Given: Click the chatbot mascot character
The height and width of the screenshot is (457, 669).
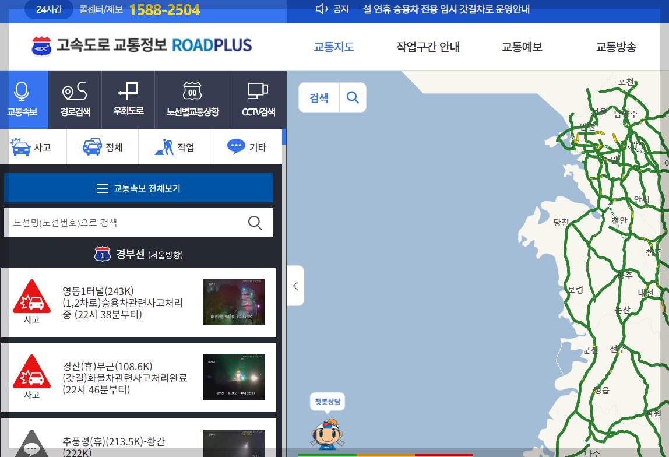Looking at the screenshot, I should [328, 434].
